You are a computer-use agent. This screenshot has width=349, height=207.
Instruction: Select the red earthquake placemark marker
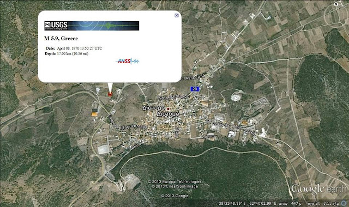coord(110,94)
